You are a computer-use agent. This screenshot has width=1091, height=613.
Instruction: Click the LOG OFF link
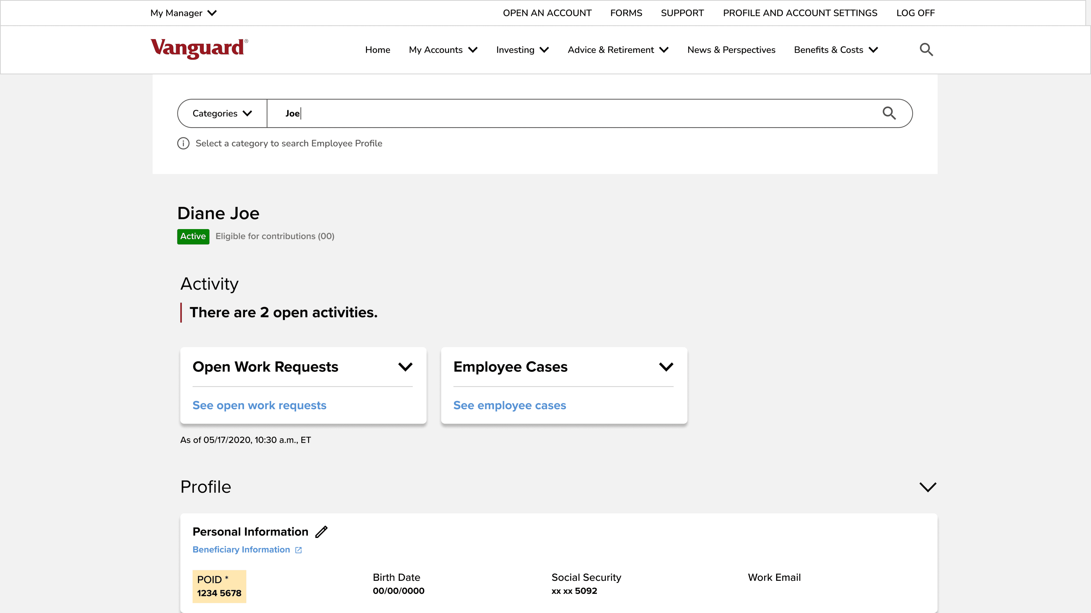(915, 13)
